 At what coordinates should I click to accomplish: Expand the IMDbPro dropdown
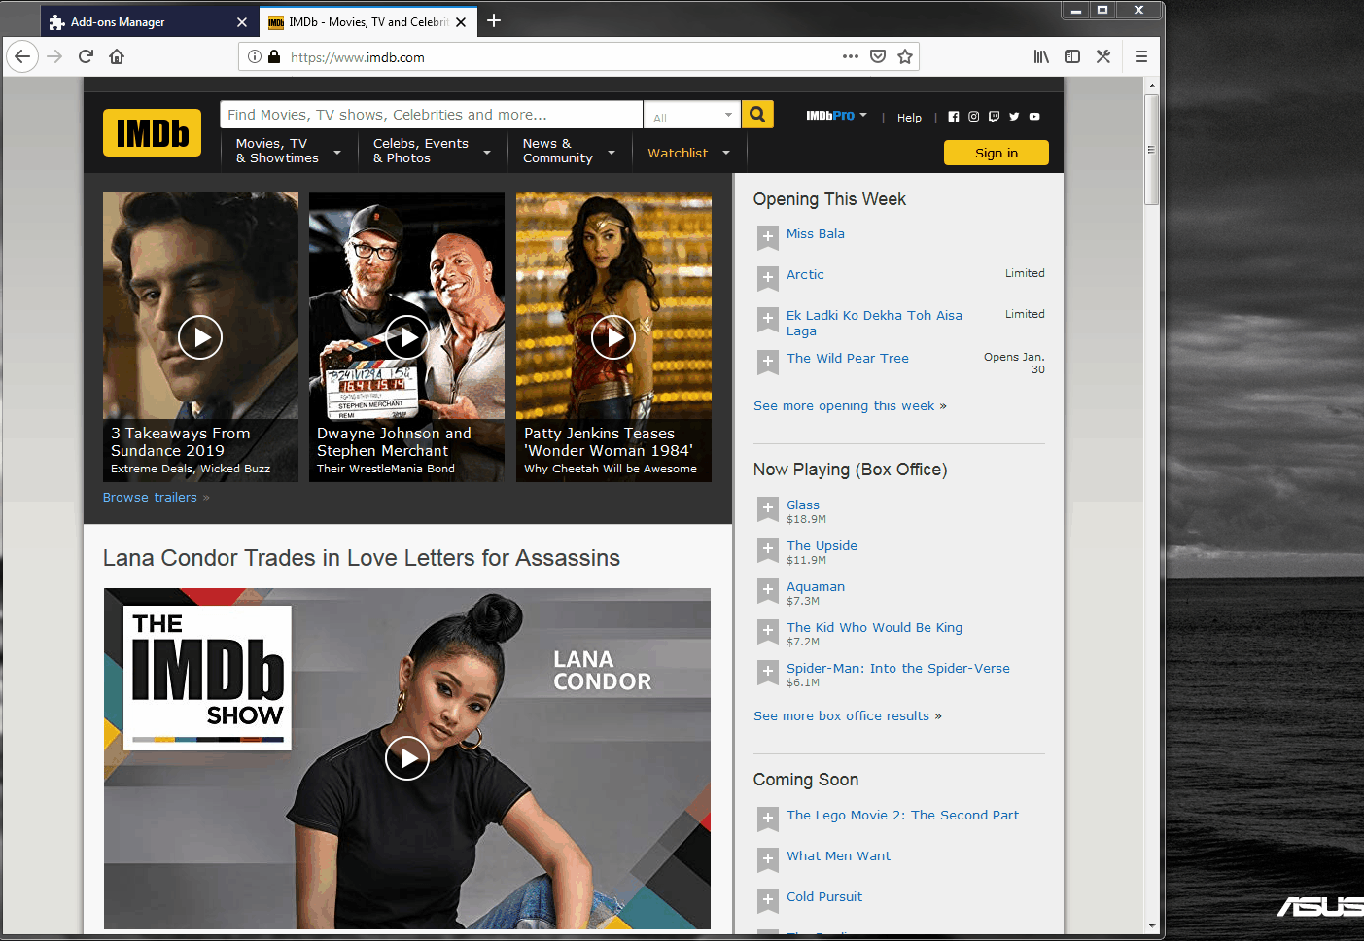pyautogui.click(x=836, y=115)
